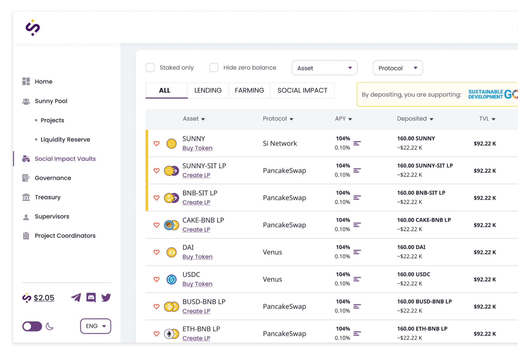Image resolution: width=518 pixels, height=355 pixels.
Task: Open the ENG language selector
Action: [x=96, y=326]
